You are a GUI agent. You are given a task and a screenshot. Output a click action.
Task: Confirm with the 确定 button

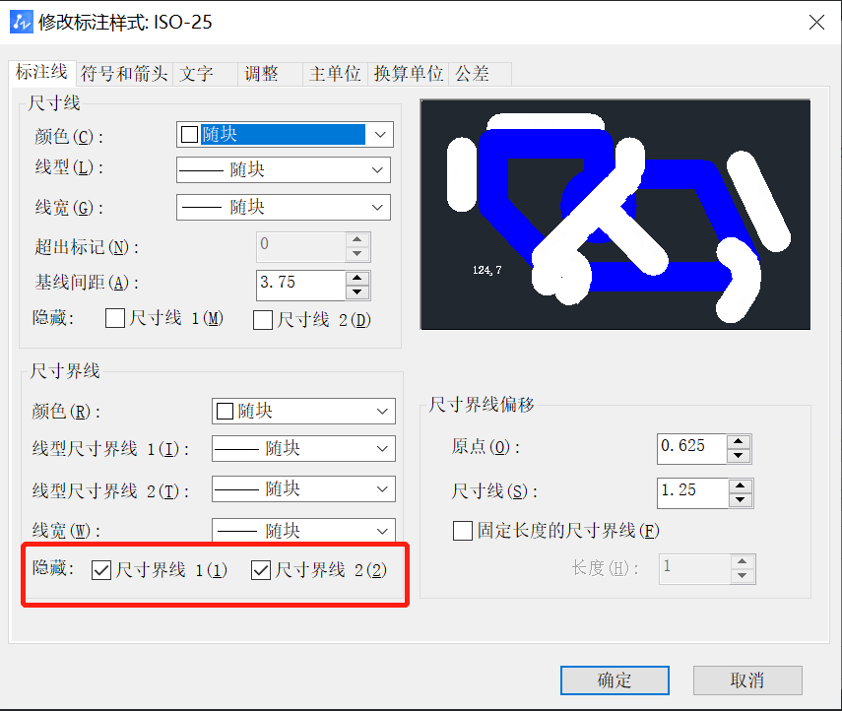click(615, 680)
